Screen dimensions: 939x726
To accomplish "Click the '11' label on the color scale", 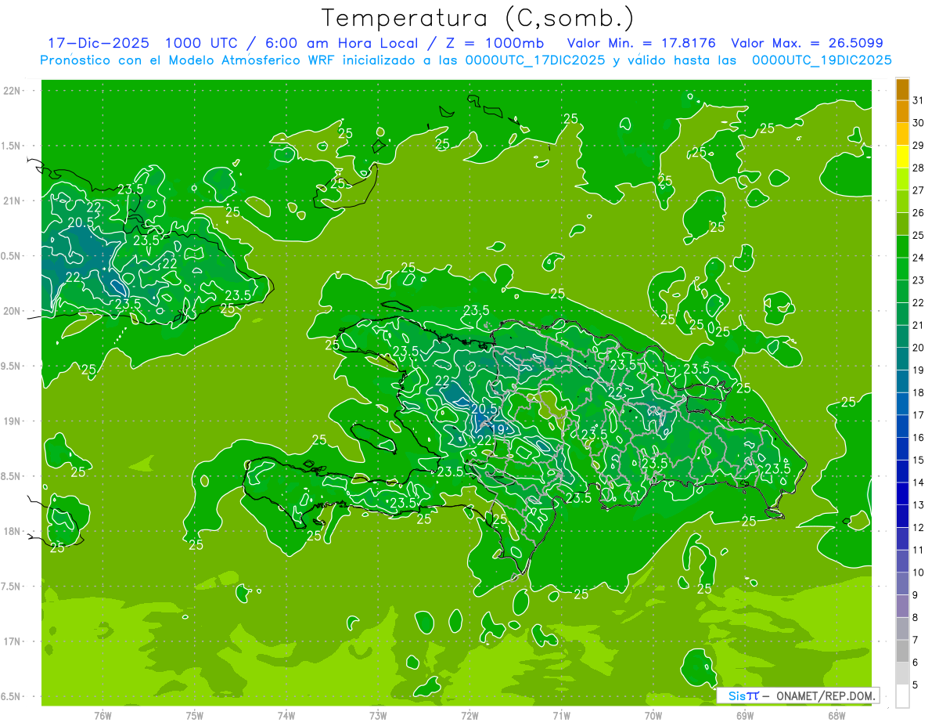I will (x=919, y=551).
